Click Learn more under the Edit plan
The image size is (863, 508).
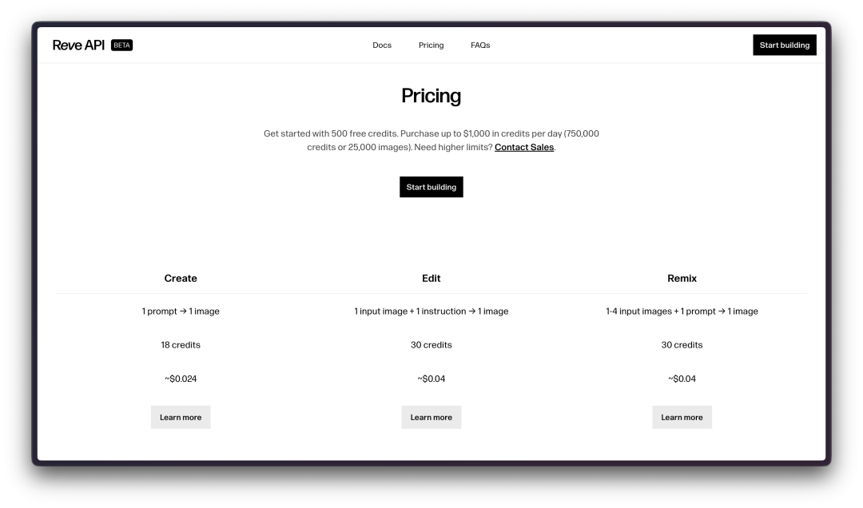[431, 417]
